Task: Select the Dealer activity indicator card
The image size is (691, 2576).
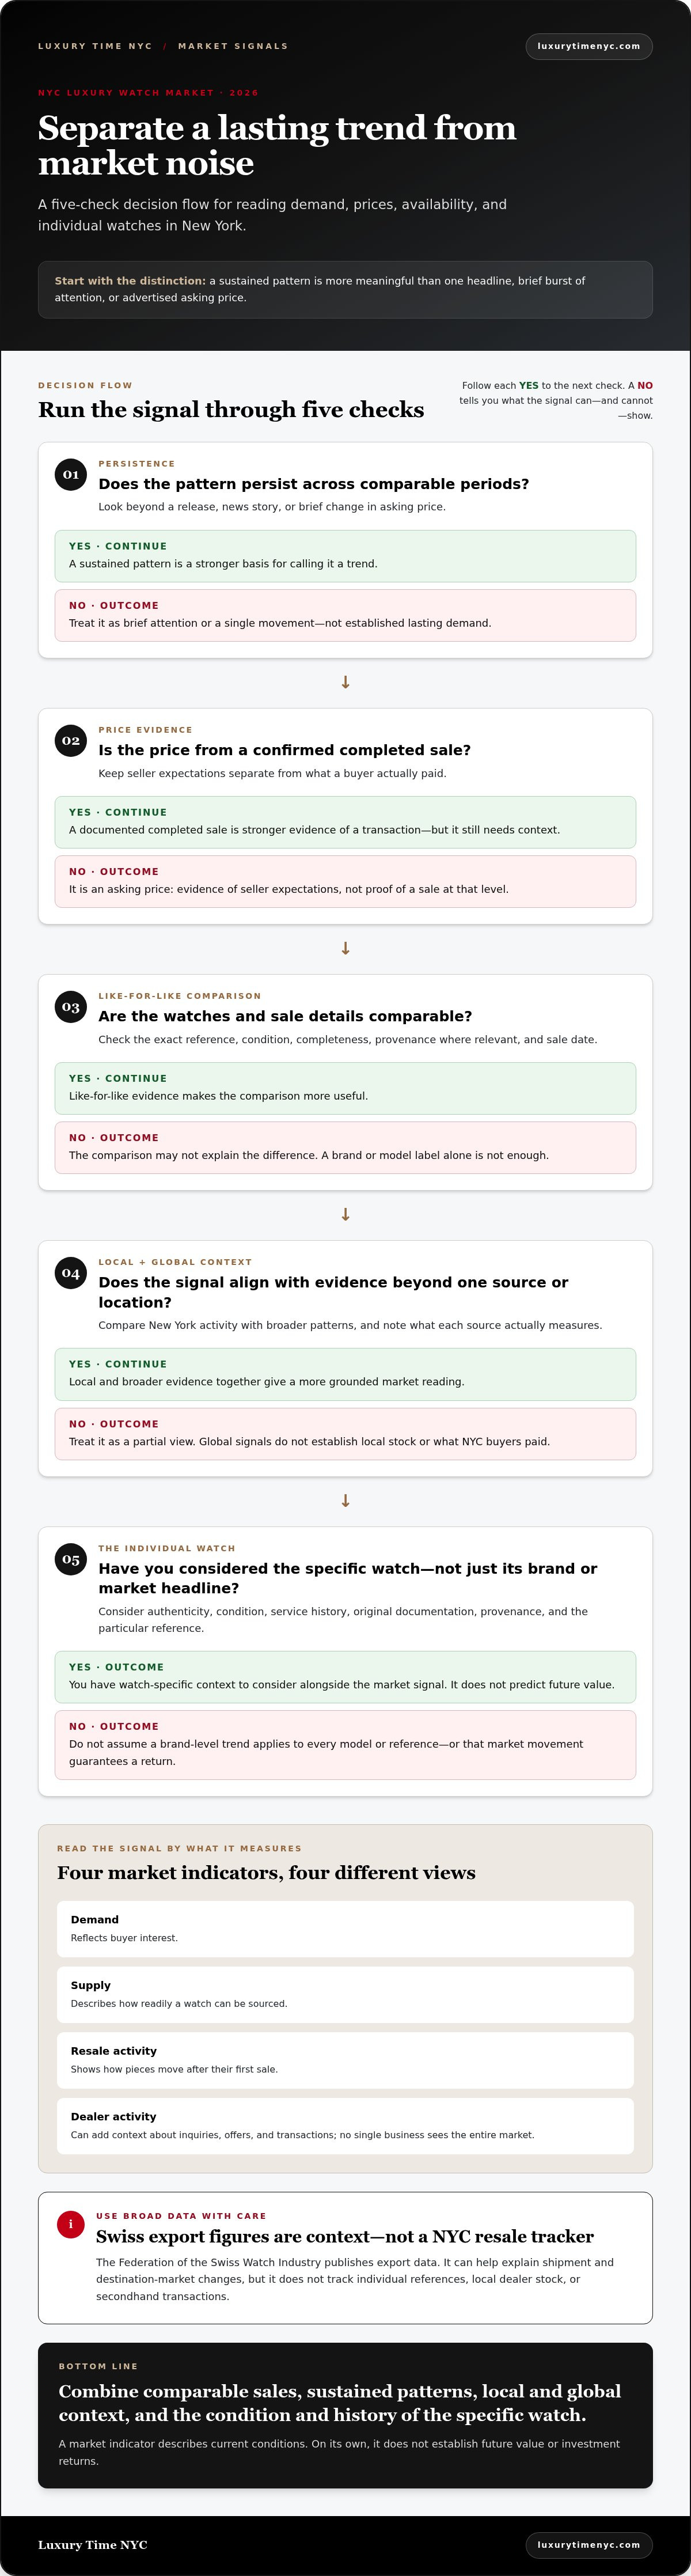Action: coord(345,2125)
